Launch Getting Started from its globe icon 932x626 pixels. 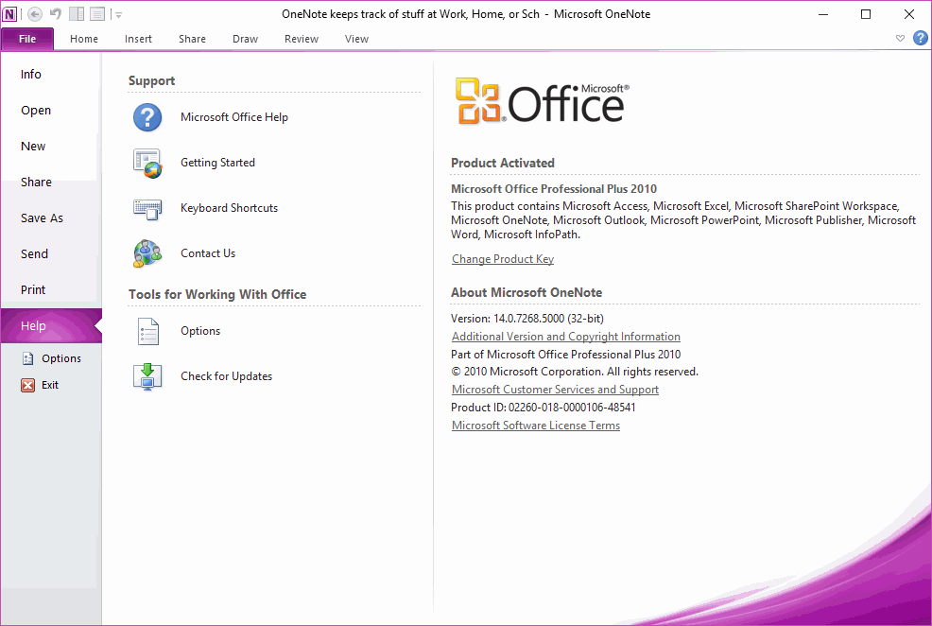coord(147,162)
